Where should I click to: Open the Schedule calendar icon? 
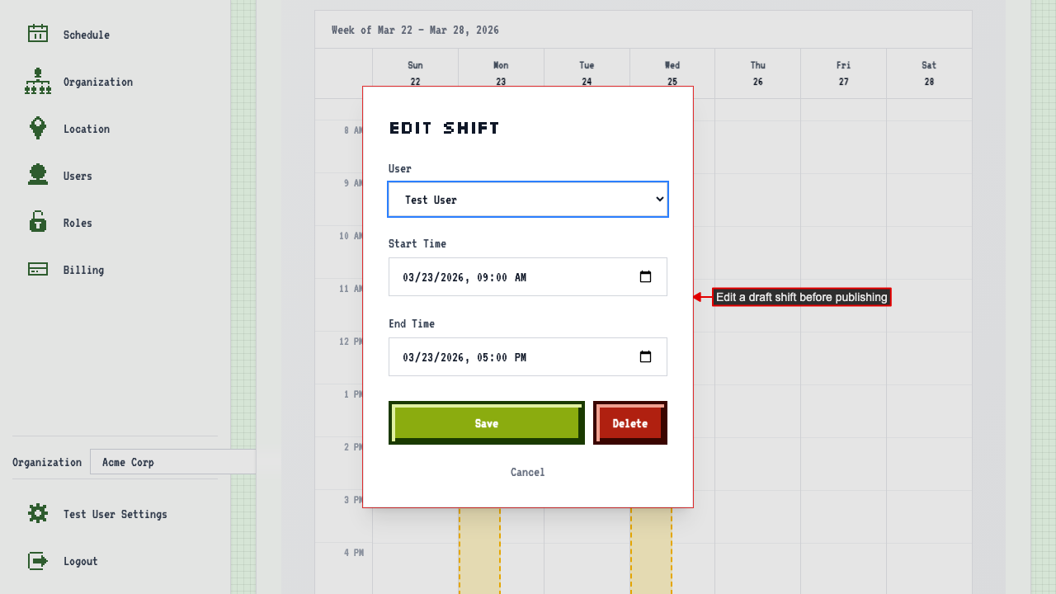click(x=37, y=34)
